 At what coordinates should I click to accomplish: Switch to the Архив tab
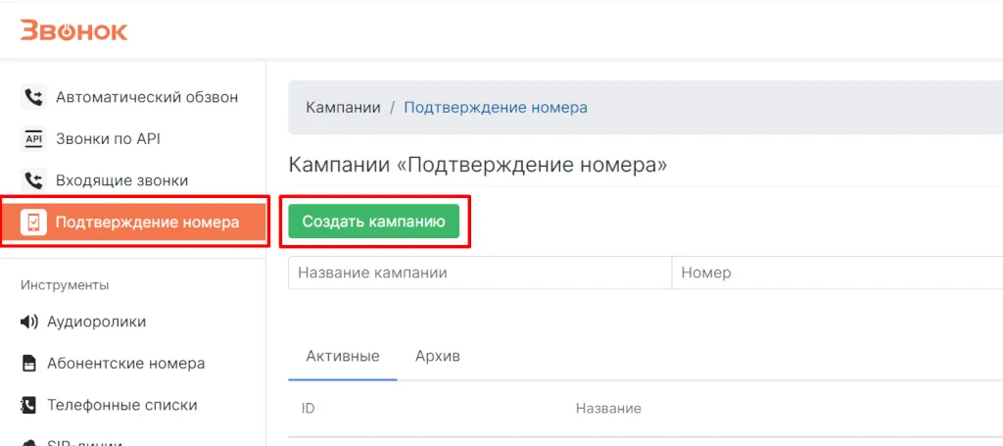437,356
